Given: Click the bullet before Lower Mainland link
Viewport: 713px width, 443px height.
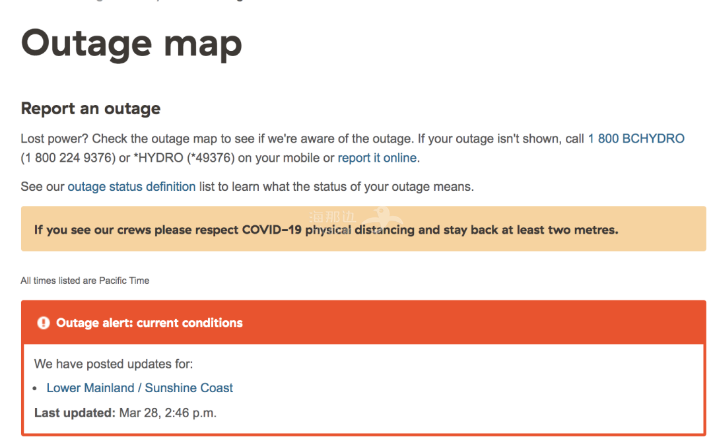Looking at the screenshot, I should pos(36,388).
